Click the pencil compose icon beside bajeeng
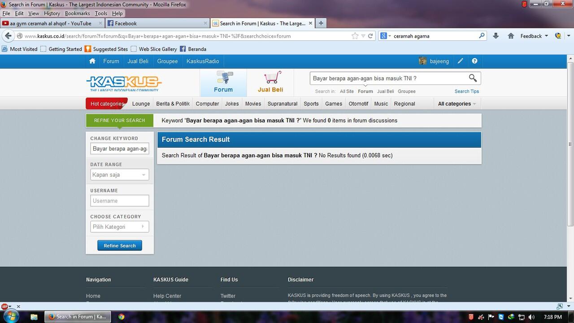Viewport: 574px width, 323px height. tap(460, 61)
